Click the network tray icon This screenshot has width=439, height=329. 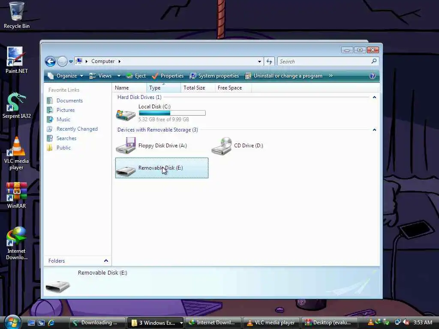397,322
